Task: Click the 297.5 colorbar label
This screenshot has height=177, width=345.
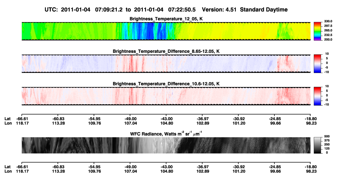Action: click(328, 26)
